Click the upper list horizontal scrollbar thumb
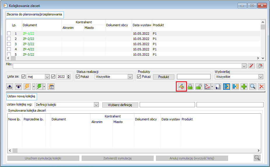The image size is (270, 167). 13,58
